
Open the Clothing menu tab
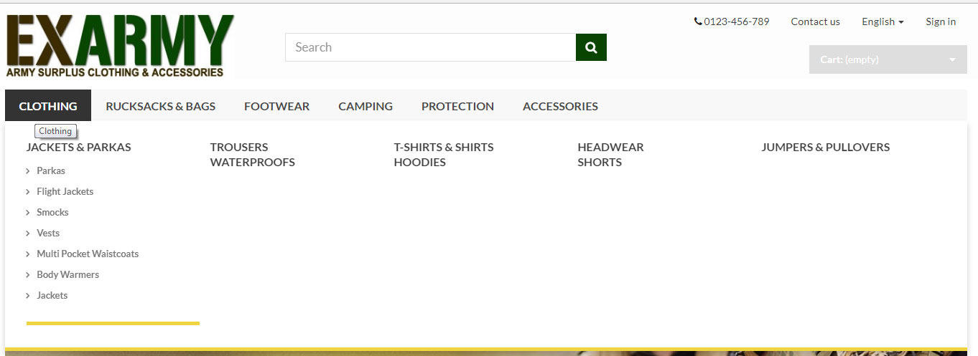48,106
